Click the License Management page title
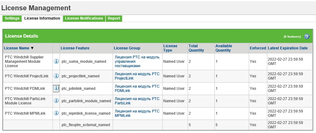This screenshot has width=316, height=133. [x=36, y=8]
